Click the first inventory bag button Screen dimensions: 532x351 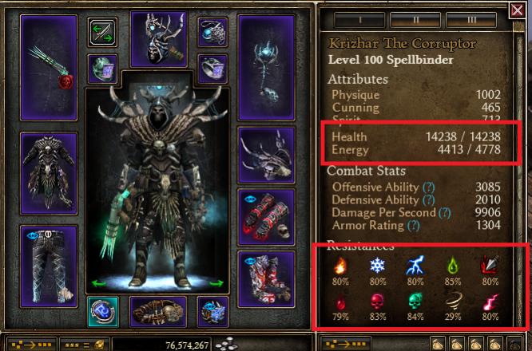(438, 344)
